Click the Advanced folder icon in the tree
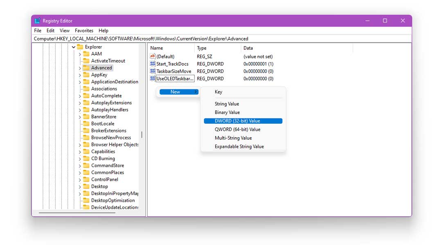The height and width of the screenshot is (245, 439). [x=87, y=68]
